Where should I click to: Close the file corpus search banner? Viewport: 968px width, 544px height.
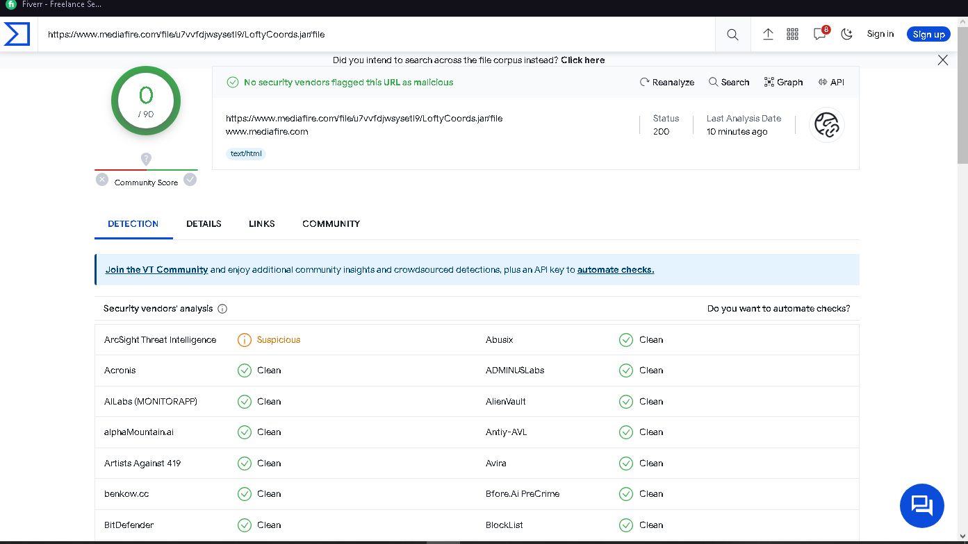(943, 60)
